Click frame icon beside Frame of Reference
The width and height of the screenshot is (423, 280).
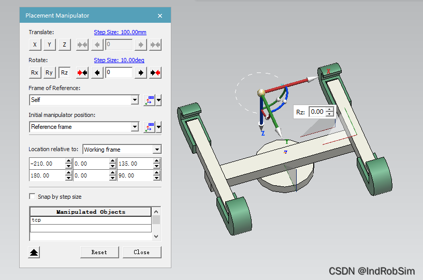pyautogui.click(x=149, y=100)
